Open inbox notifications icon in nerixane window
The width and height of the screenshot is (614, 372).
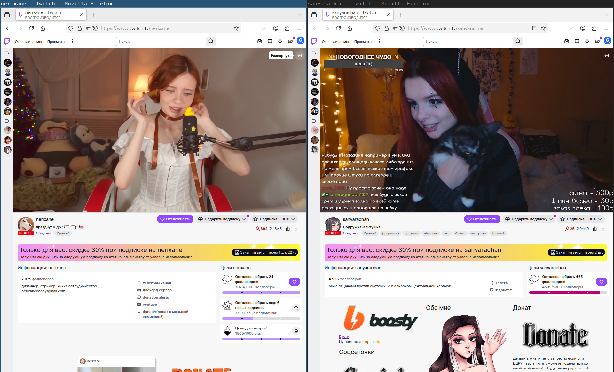[x=260, y=41]
